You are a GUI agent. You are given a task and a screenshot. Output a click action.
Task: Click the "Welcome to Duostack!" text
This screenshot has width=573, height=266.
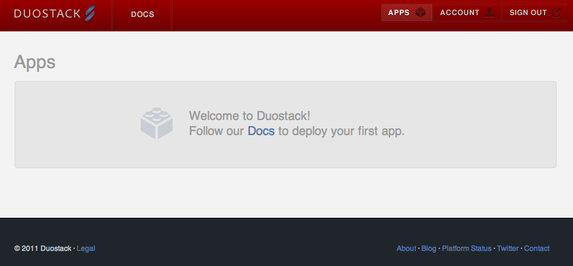249,116
